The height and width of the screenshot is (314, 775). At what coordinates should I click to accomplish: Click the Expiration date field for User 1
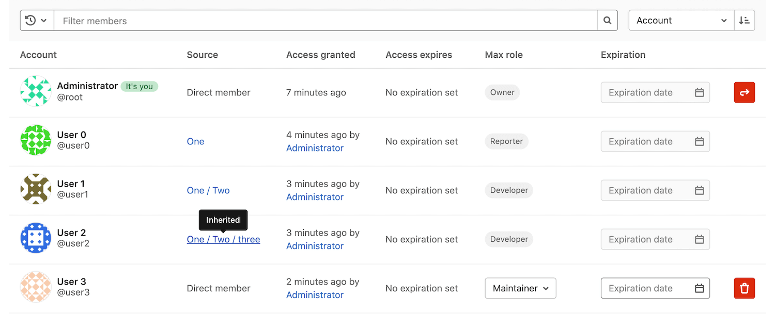point(649,191)
